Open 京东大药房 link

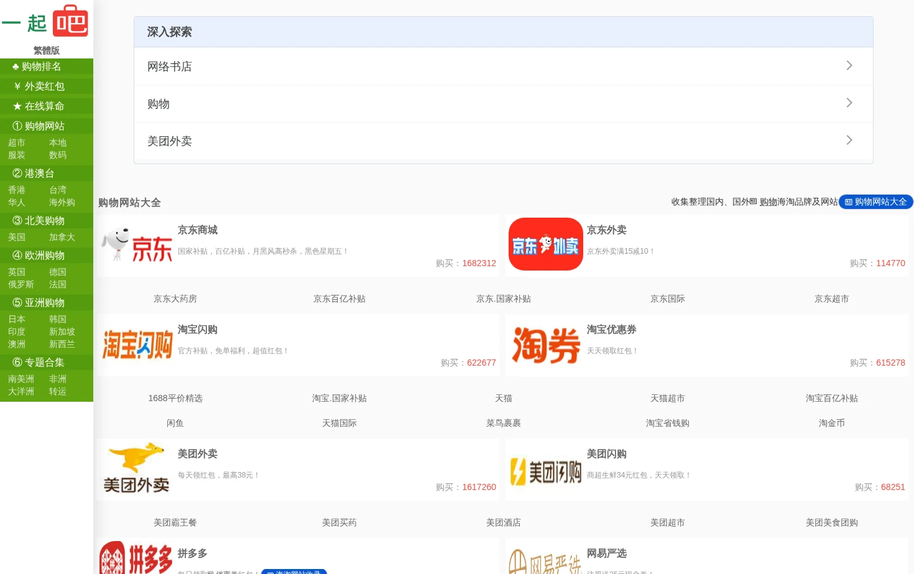tap(175, 299)
